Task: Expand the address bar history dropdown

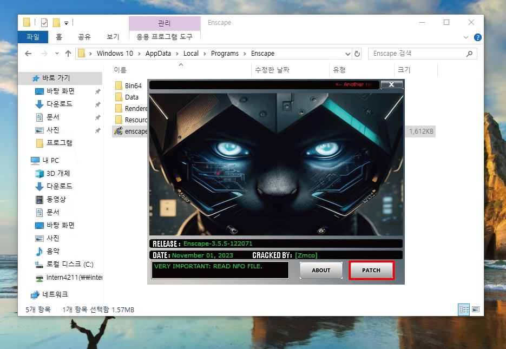Action: [x=347, y=54]
